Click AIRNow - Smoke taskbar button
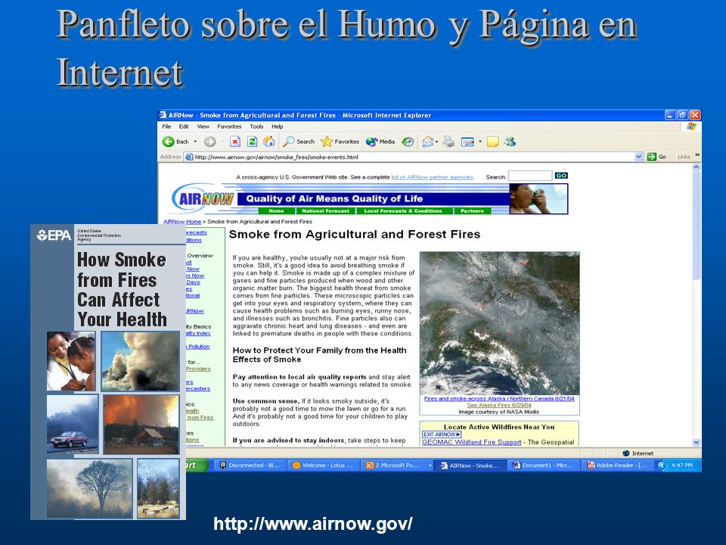The height and width of the screenshot is (545, 726). [470, 466]
